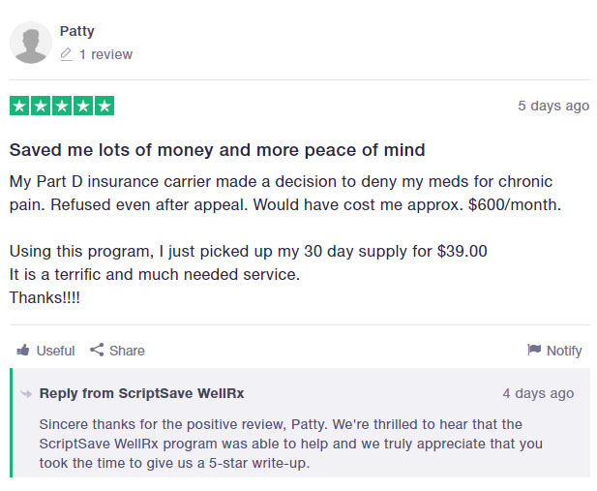Open the reviewer name "Patty"
The image size is (597, 491).
[x=76, y=31]
